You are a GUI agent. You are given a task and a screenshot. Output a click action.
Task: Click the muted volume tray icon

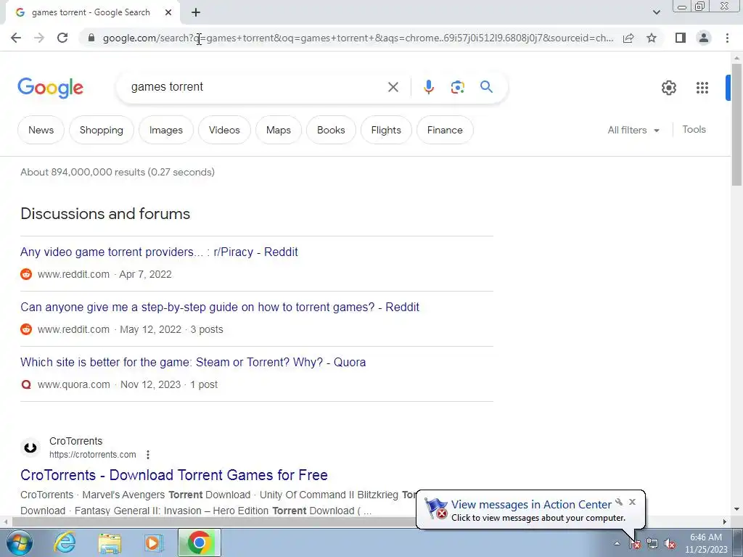click(x=670, y=544)
